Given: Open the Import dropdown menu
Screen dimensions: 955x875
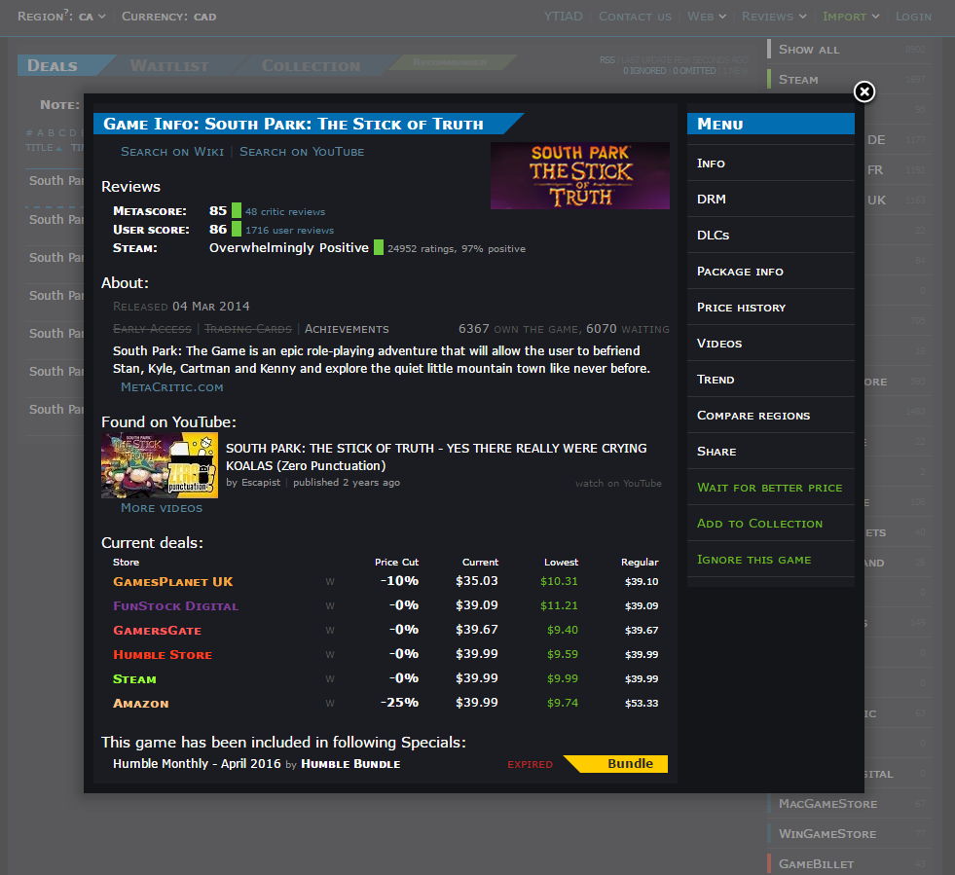Looking at the screenshot, I should tap(851, 17).
